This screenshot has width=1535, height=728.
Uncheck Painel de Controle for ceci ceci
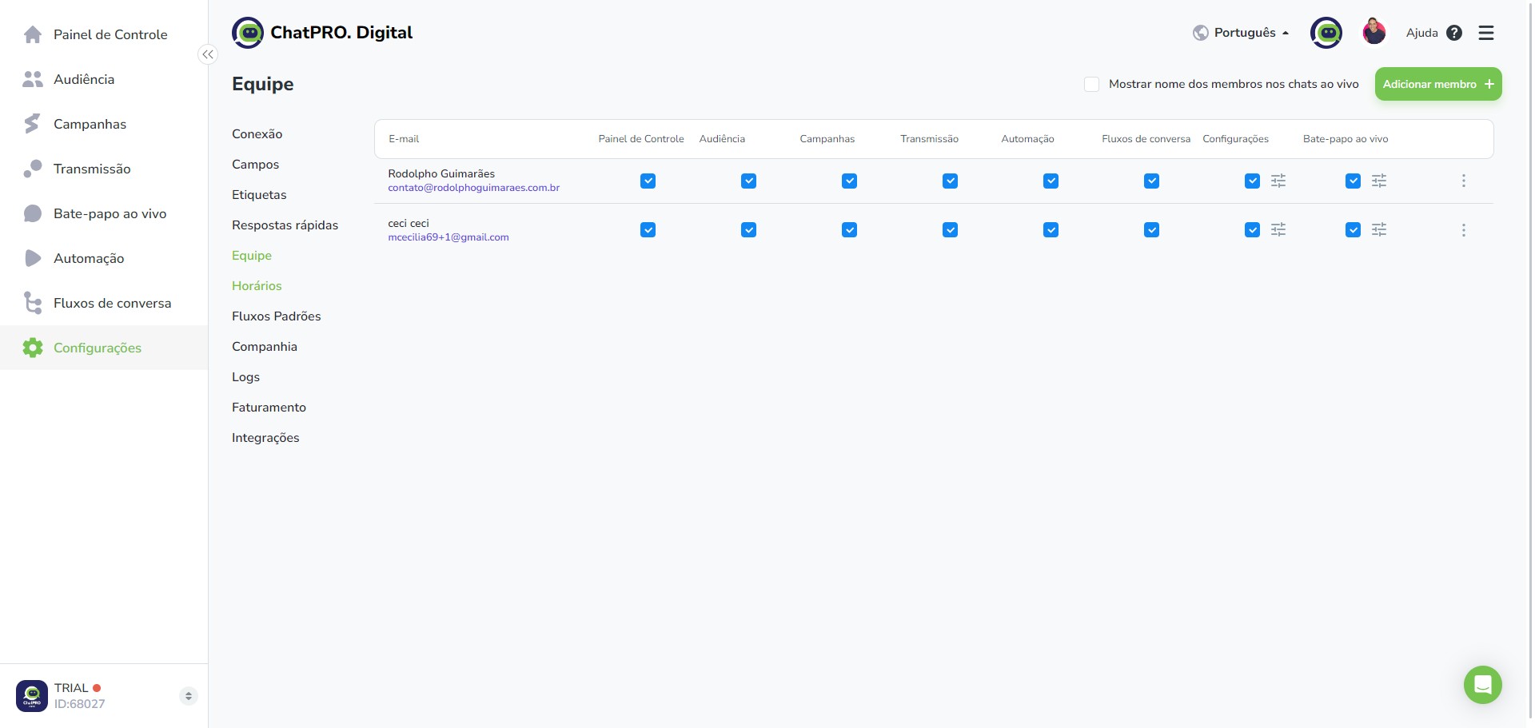pos(648,230)
